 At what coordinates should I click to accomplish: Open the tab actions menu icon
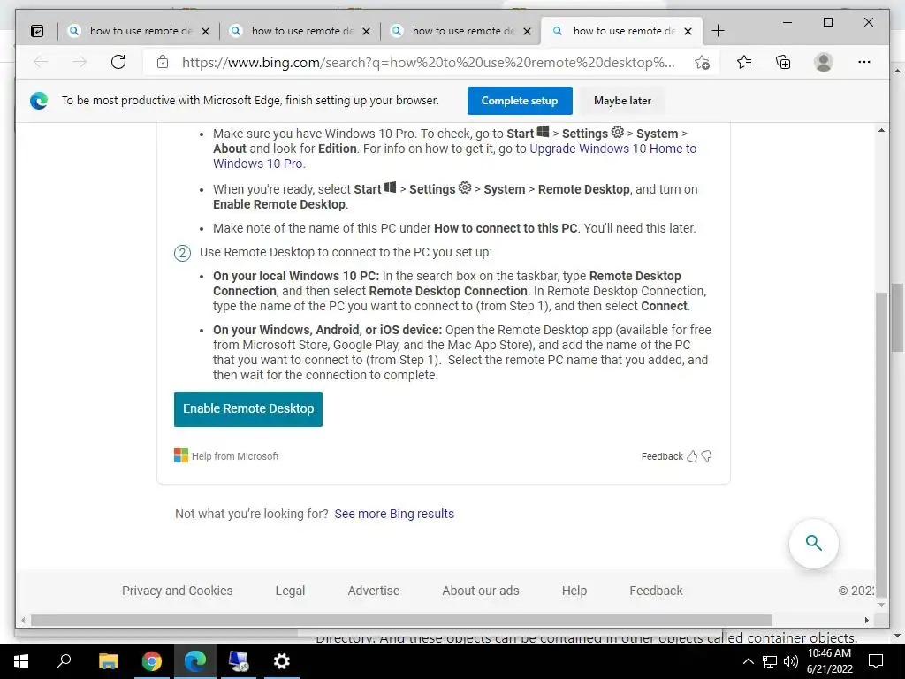[37, 31]
